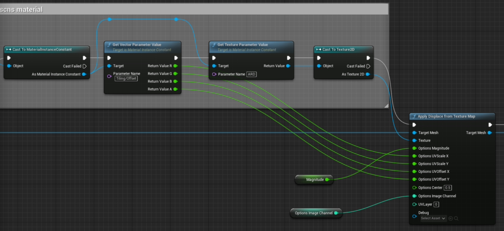Edit the ARD parameter name field
Viewport: 504px width, 231px height.
coord(252,74)
